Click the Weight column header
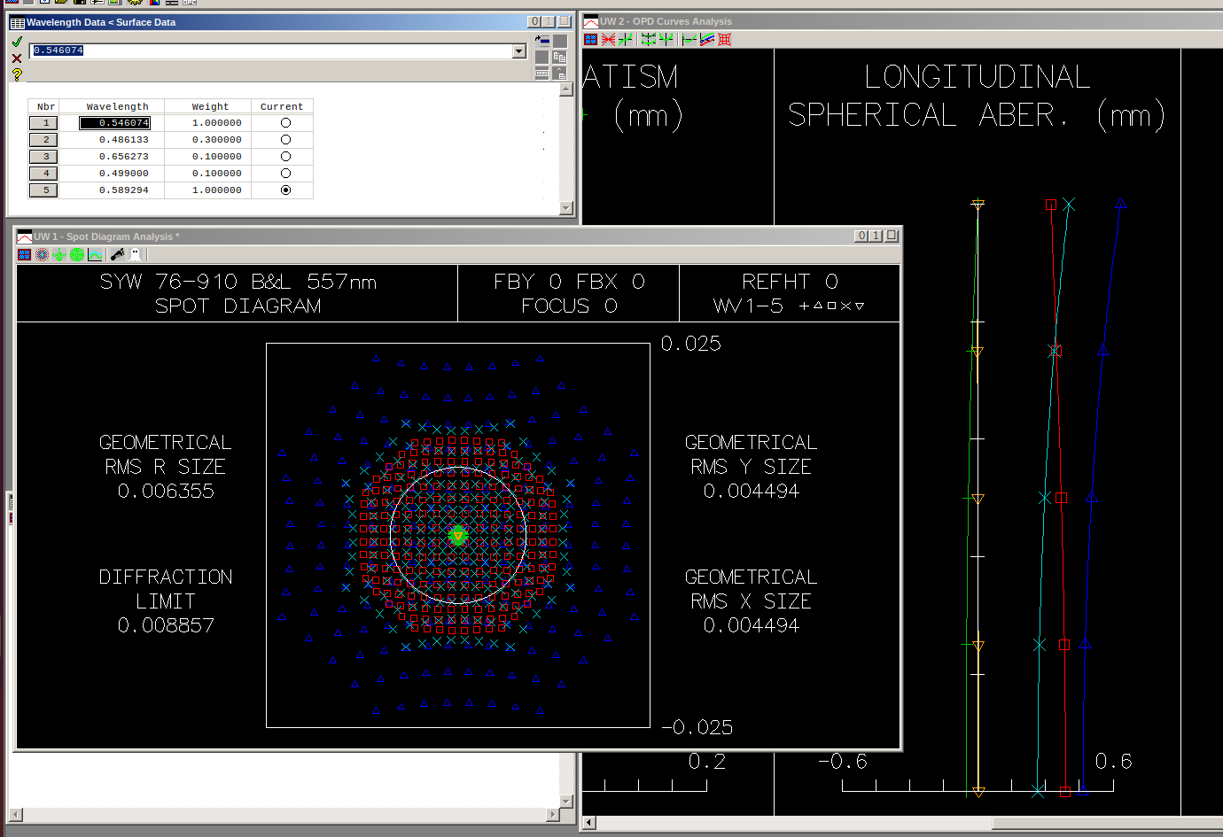1223x837 pixels. click(x=210, y=106)
